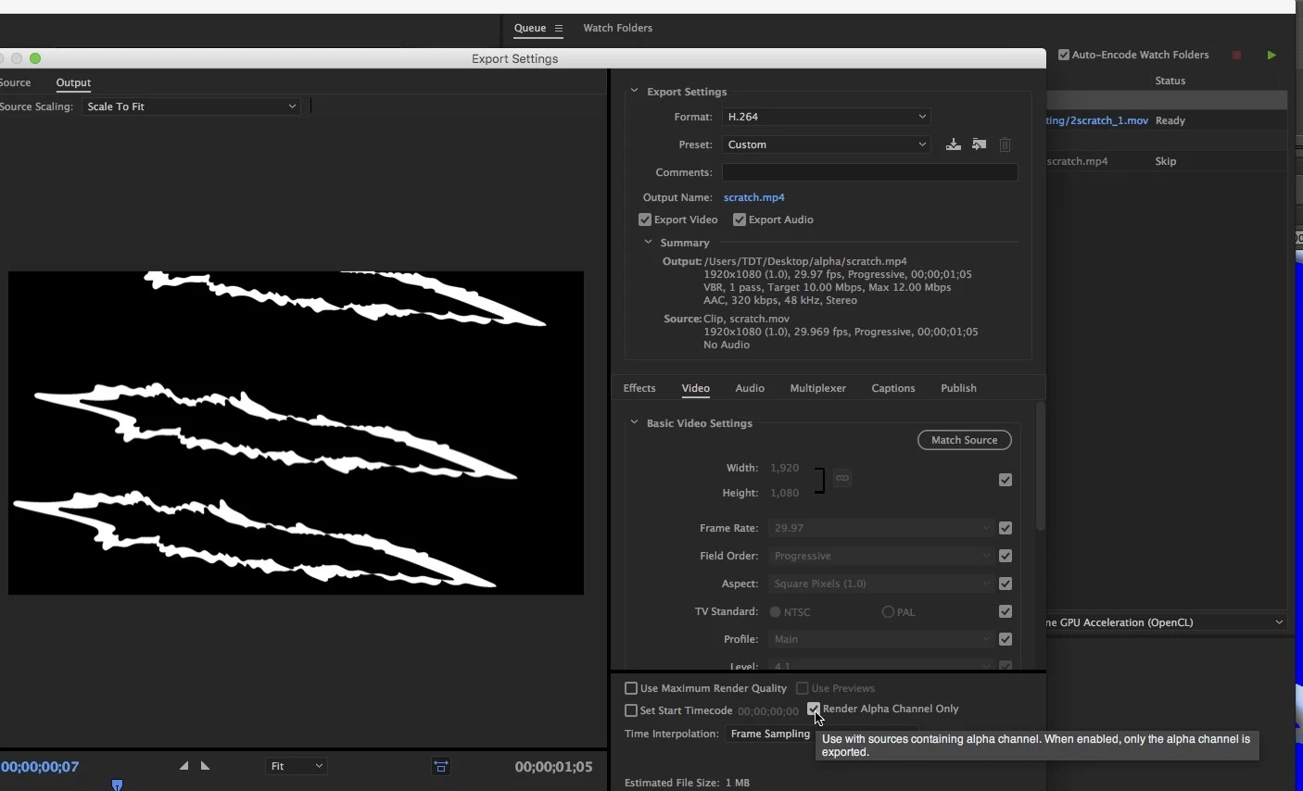1303x791 pixels.
Task: Open the Format dropdown showing H.264
Action: click(x=827, y=117)
